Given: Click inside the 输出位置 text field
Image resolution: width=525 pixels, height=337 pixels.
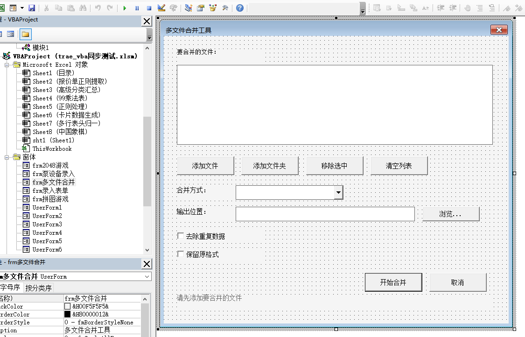Looking at the screenshot, I should point(325,214).
